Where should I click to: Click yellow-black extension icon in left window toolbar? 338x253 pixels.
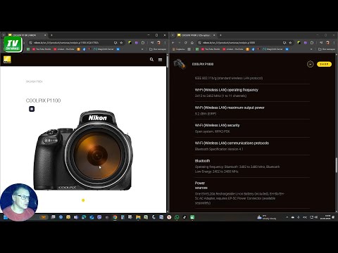point(130,43)
